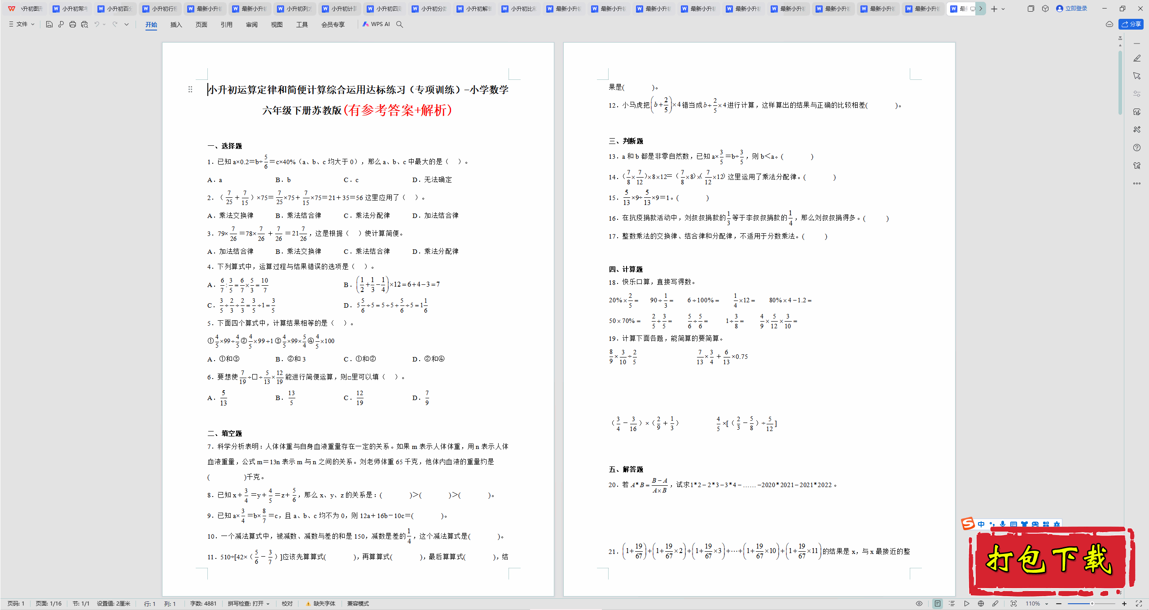Image resolution: width=1149 pixels, height=610 pixels.
Task: Toggle Sogou voice input microphone
Action: click(1003, 524)
